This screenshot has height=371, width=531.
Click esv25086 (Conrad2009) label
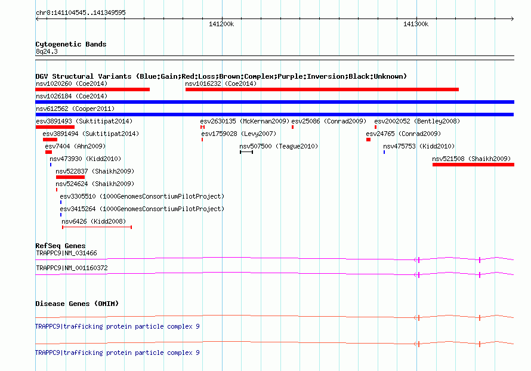pos(329,121)
